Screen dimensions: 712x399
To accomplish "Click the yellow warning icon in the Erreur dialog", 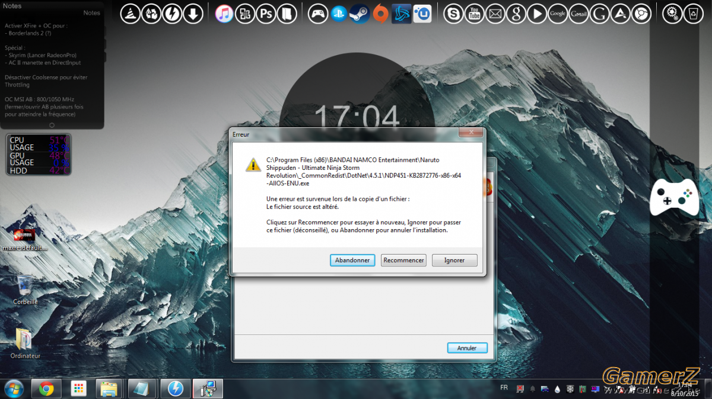I will click(x=253, y=165).
